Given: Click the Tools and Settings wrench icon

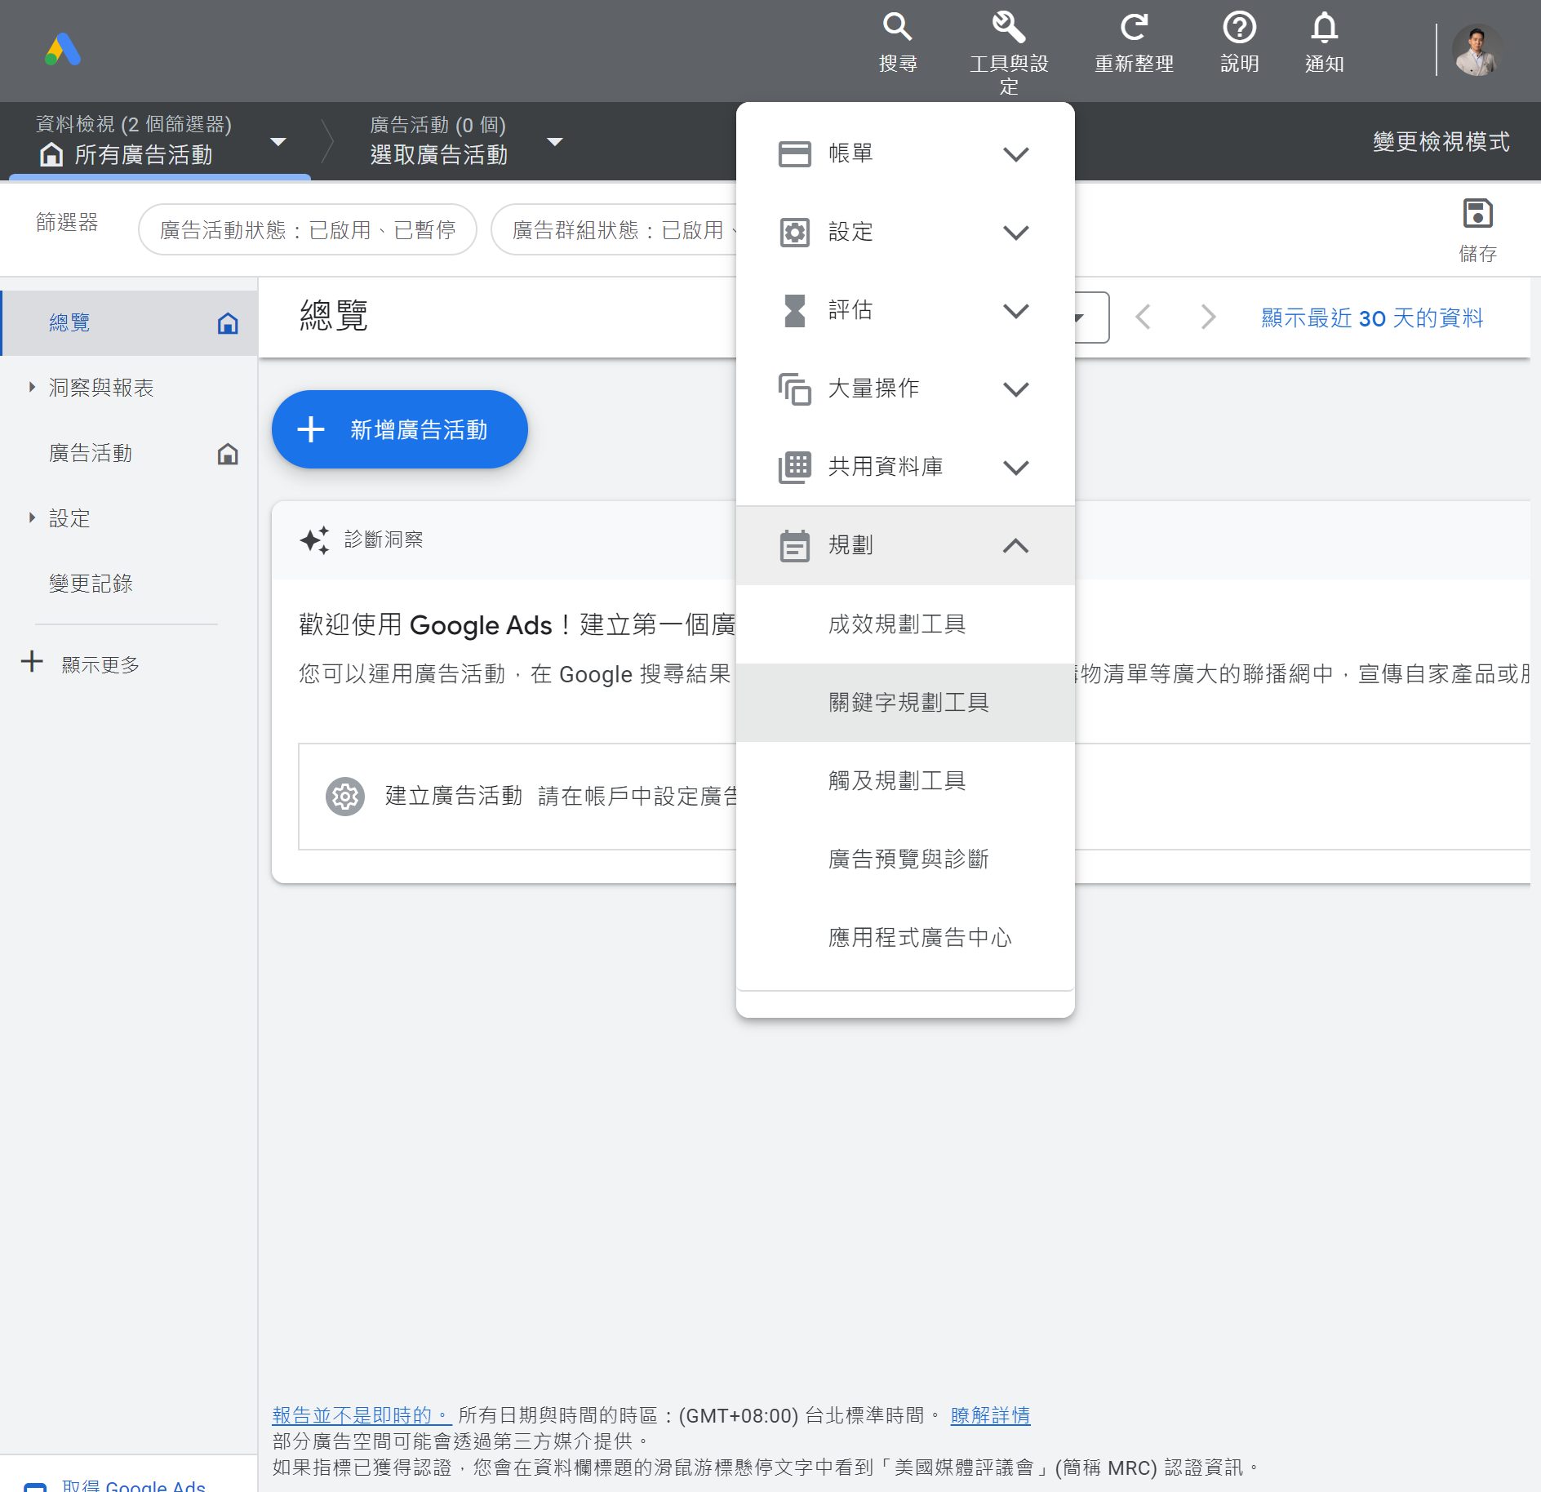Looking at the screenshot, I should pyautogui.click(x=1008, y=28).
